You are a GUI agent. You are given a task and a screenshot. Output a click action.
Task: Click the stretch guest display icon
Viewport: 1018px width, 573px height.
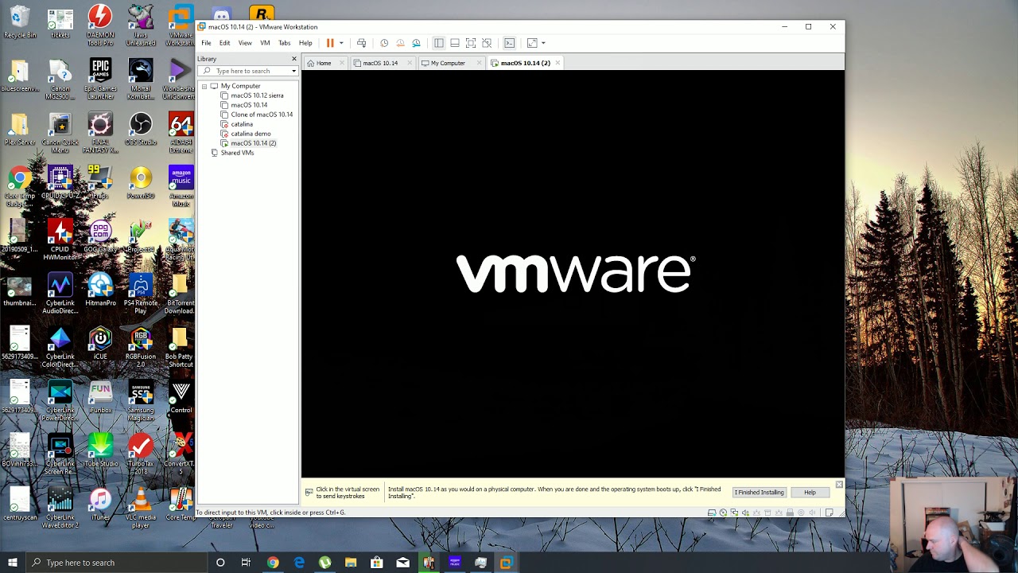(532, 43)
